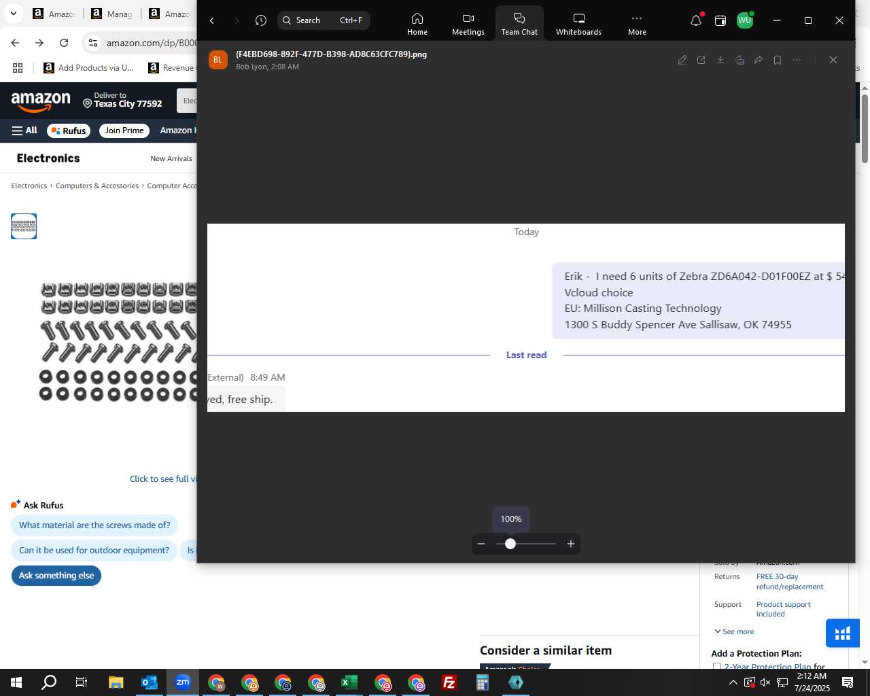
Task: Click Electronics breadcrumb link
Action: (x=29, y=186)
